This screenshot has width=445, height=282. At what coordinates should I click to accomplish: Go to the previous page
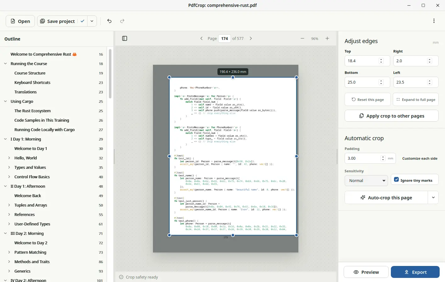point(201,38)
